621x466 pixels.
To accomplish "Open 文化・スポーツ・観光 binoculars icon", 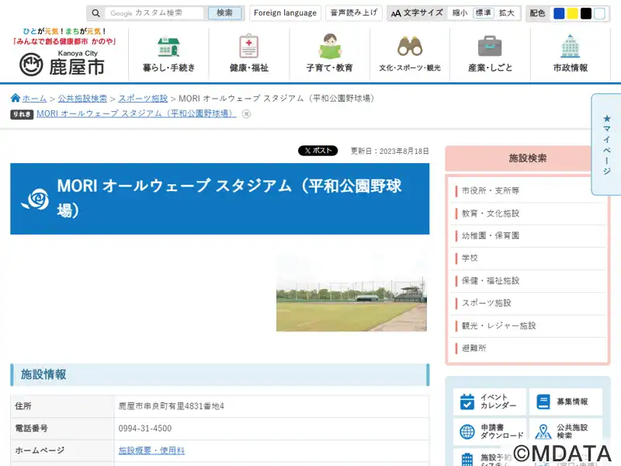I will tap(410, 47).
